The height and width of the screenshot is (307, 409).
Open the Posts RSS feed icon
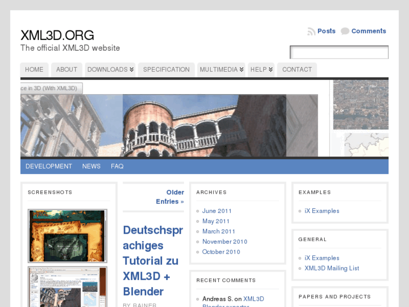(311, 32)
